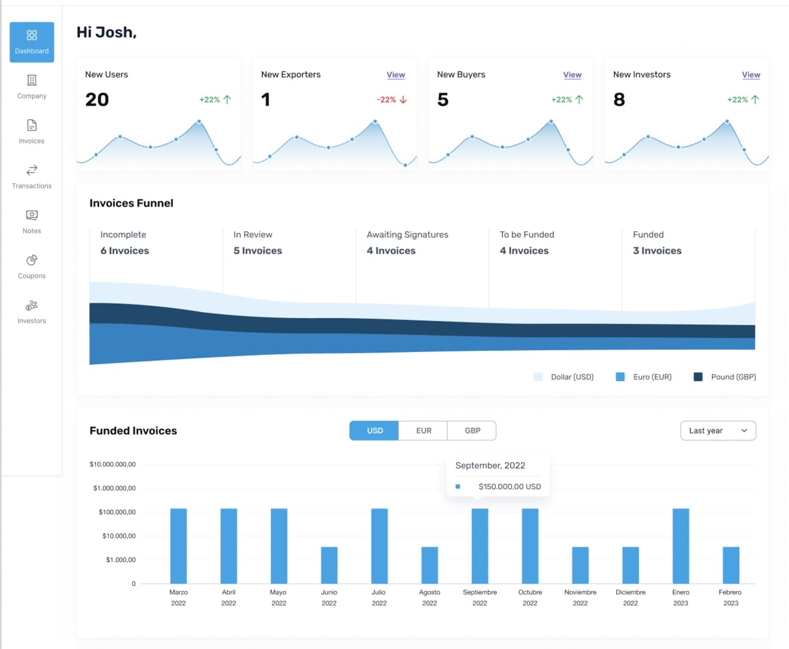789x649 pixels.
Task: Click the Invoices Funnel heading
Action: click(131, 203)
